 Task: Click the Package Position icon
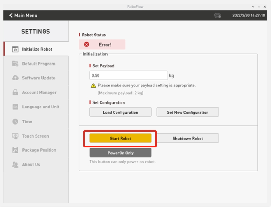point(15,150)
